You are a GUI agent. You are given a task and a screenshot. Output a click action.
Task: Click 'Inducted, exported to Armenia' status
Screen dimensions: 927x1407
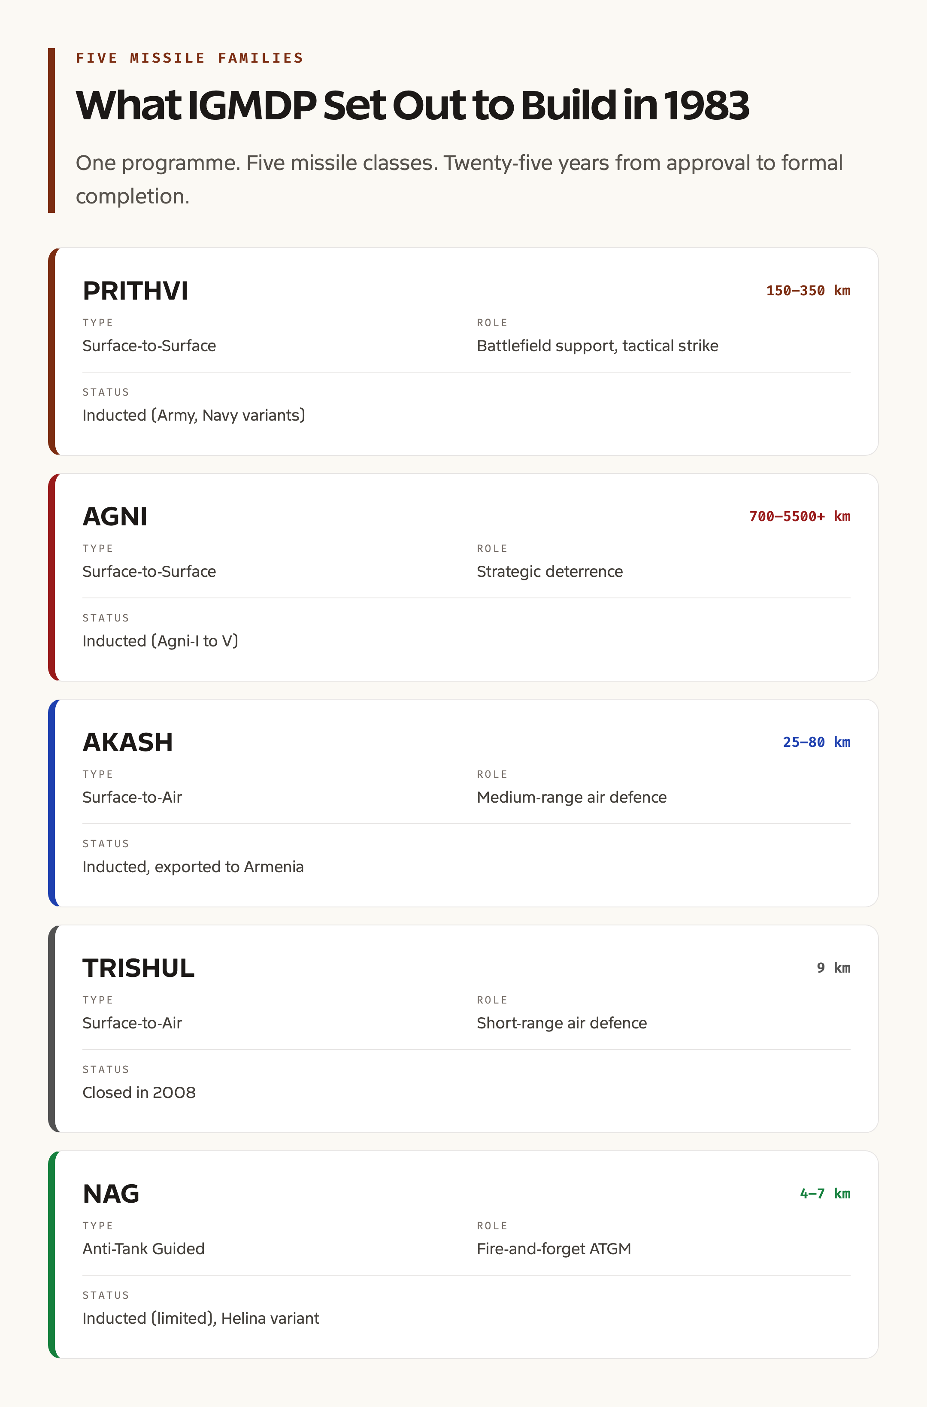(193, 867)
